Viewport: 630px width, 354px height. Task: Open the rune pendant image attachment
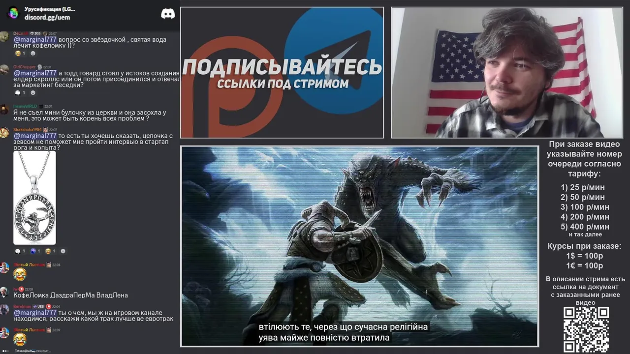click(34, 198)
